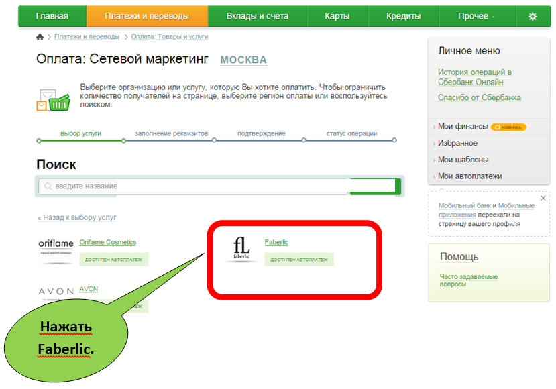The image size is (556, 389).
Task: Open the Faberlic payment link
Action: click(276, 242)
